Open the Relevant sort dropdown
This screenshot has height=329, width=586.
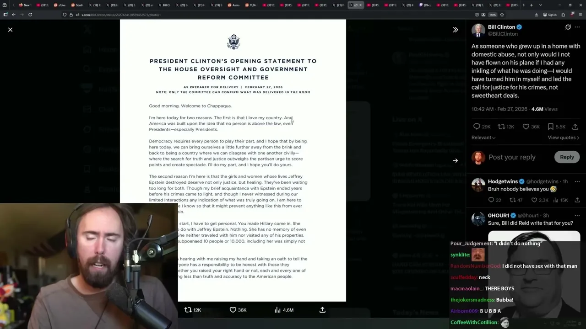[x=483, y=138]
